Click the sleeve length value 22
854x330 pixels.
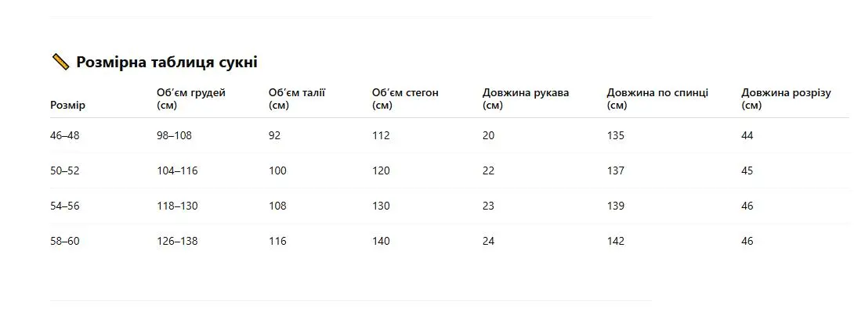click(489, 170)
